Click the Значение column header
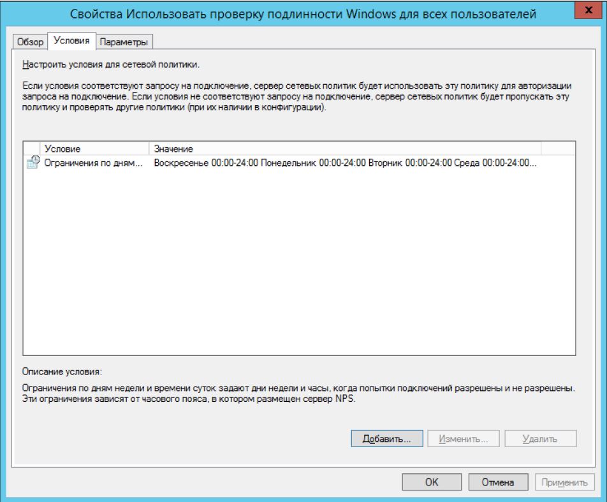 point(344,149)
